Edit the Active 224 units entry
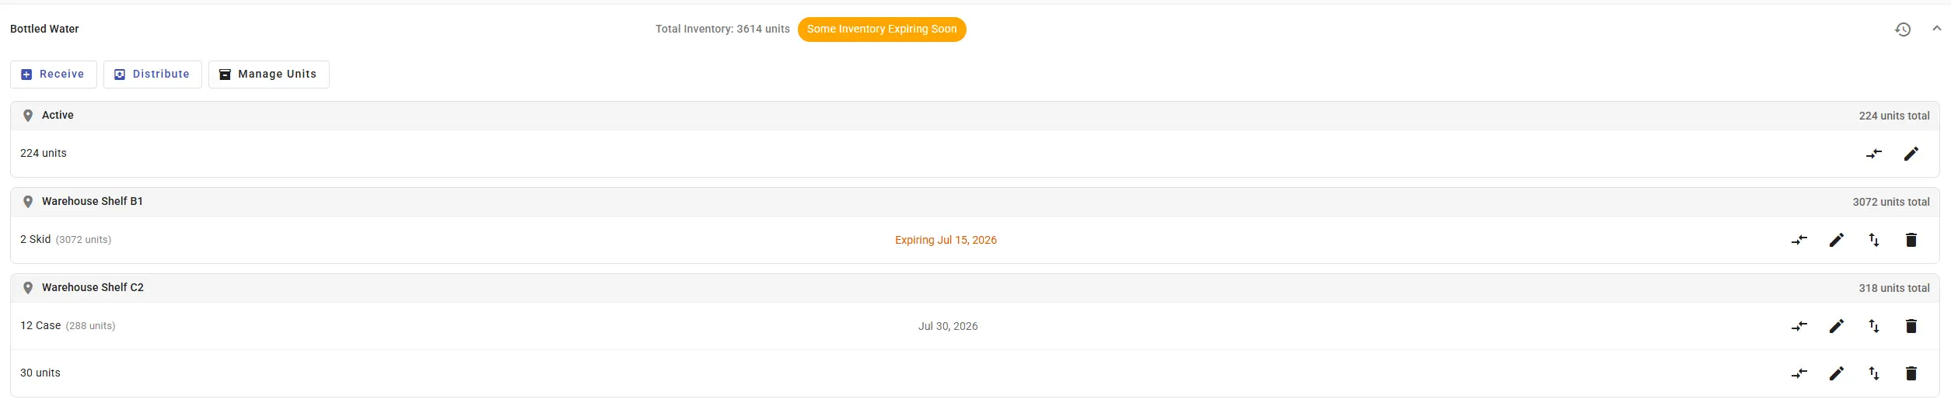Screen dimensions: 1951x406 (1911, 154)
